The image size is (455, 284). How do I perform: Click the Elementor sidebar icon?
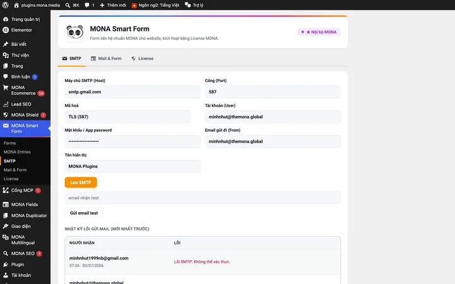(6, 30)
